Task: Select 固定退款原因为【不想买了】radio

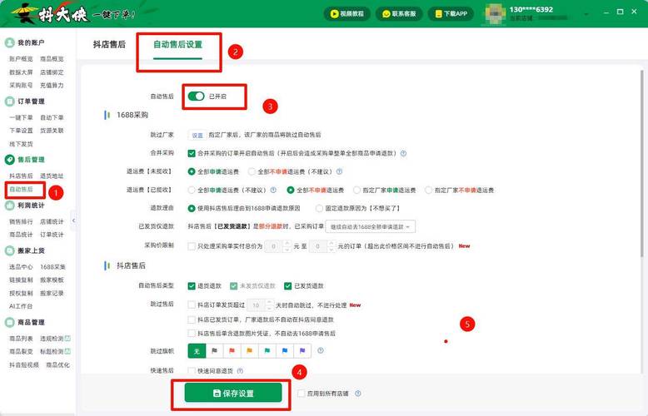Action: (319, 208)
